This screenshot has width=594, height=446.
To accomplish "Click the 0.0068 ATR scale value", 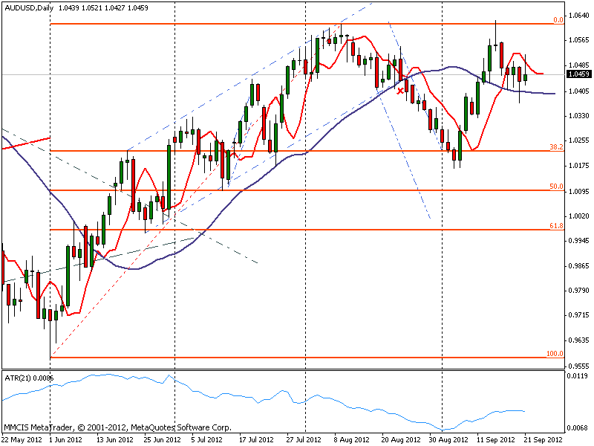I will [x=578, y=428].
